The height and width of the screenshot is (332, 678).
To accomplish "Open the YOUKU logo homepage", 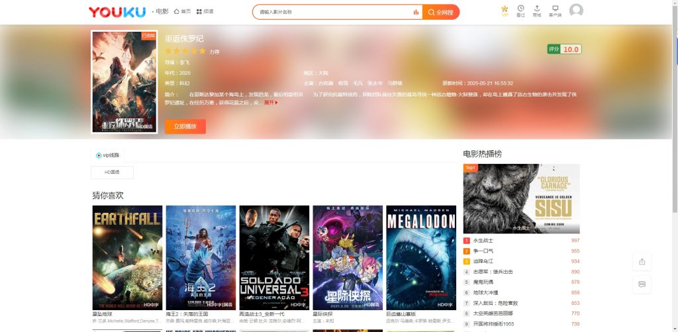I will point(117,12).
